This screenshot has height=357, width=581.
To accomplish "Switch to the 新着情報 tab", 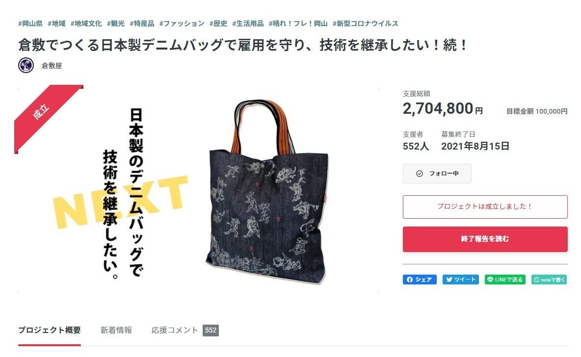I will point(116,330).
